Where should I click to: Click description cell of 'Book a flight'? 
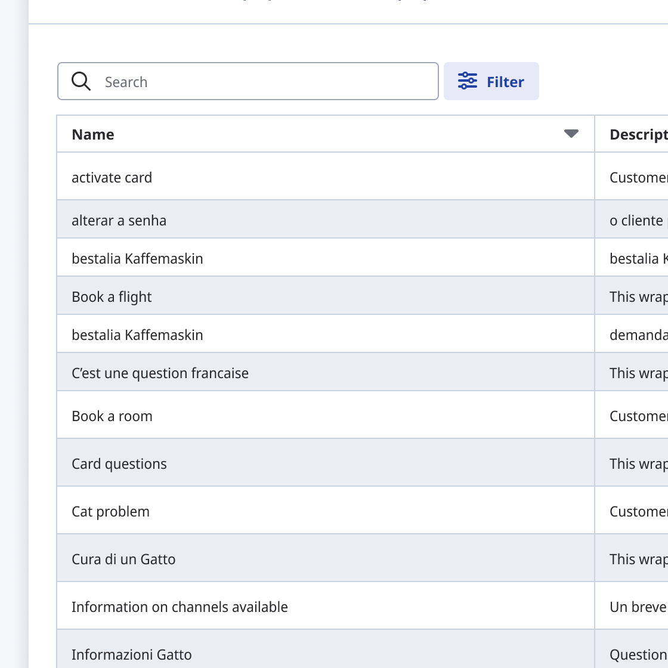632,295
